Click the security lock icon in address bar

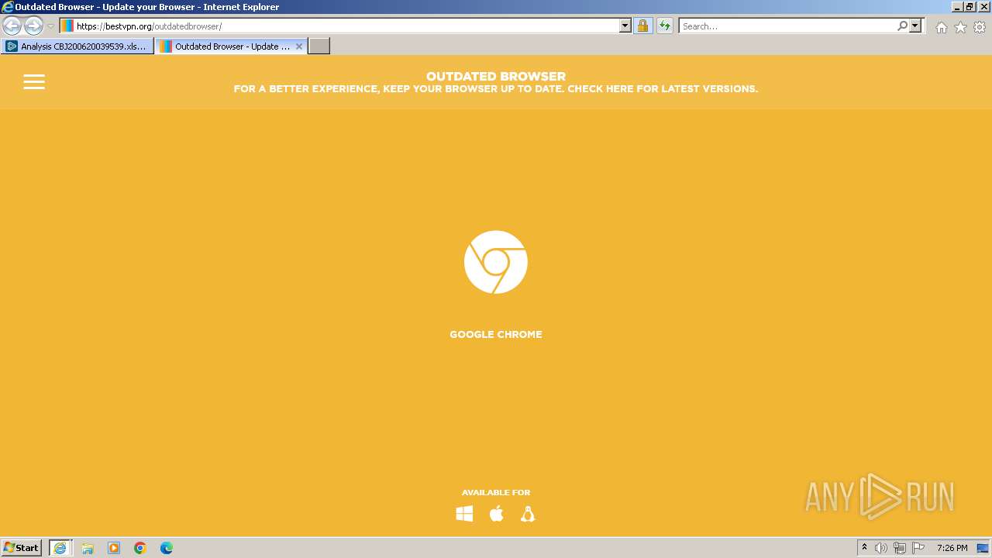point(642,26)
